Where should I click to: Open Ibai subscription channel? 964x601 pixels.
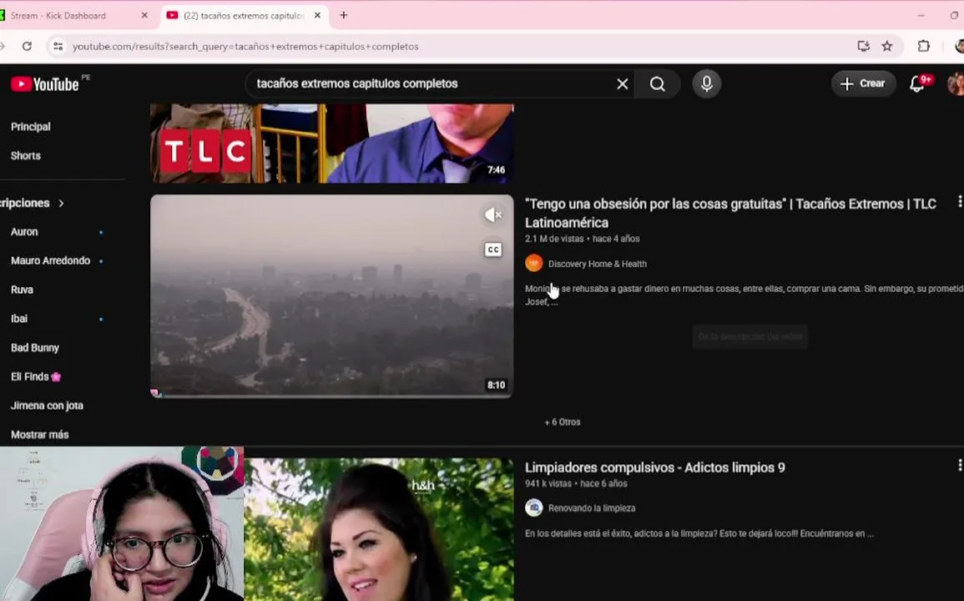(19, 319)
